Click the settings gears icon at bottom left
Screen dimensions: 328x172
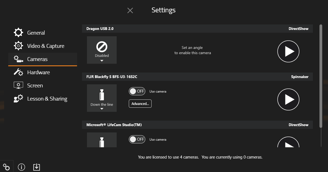pyautogui.click(x=6, y=167)
